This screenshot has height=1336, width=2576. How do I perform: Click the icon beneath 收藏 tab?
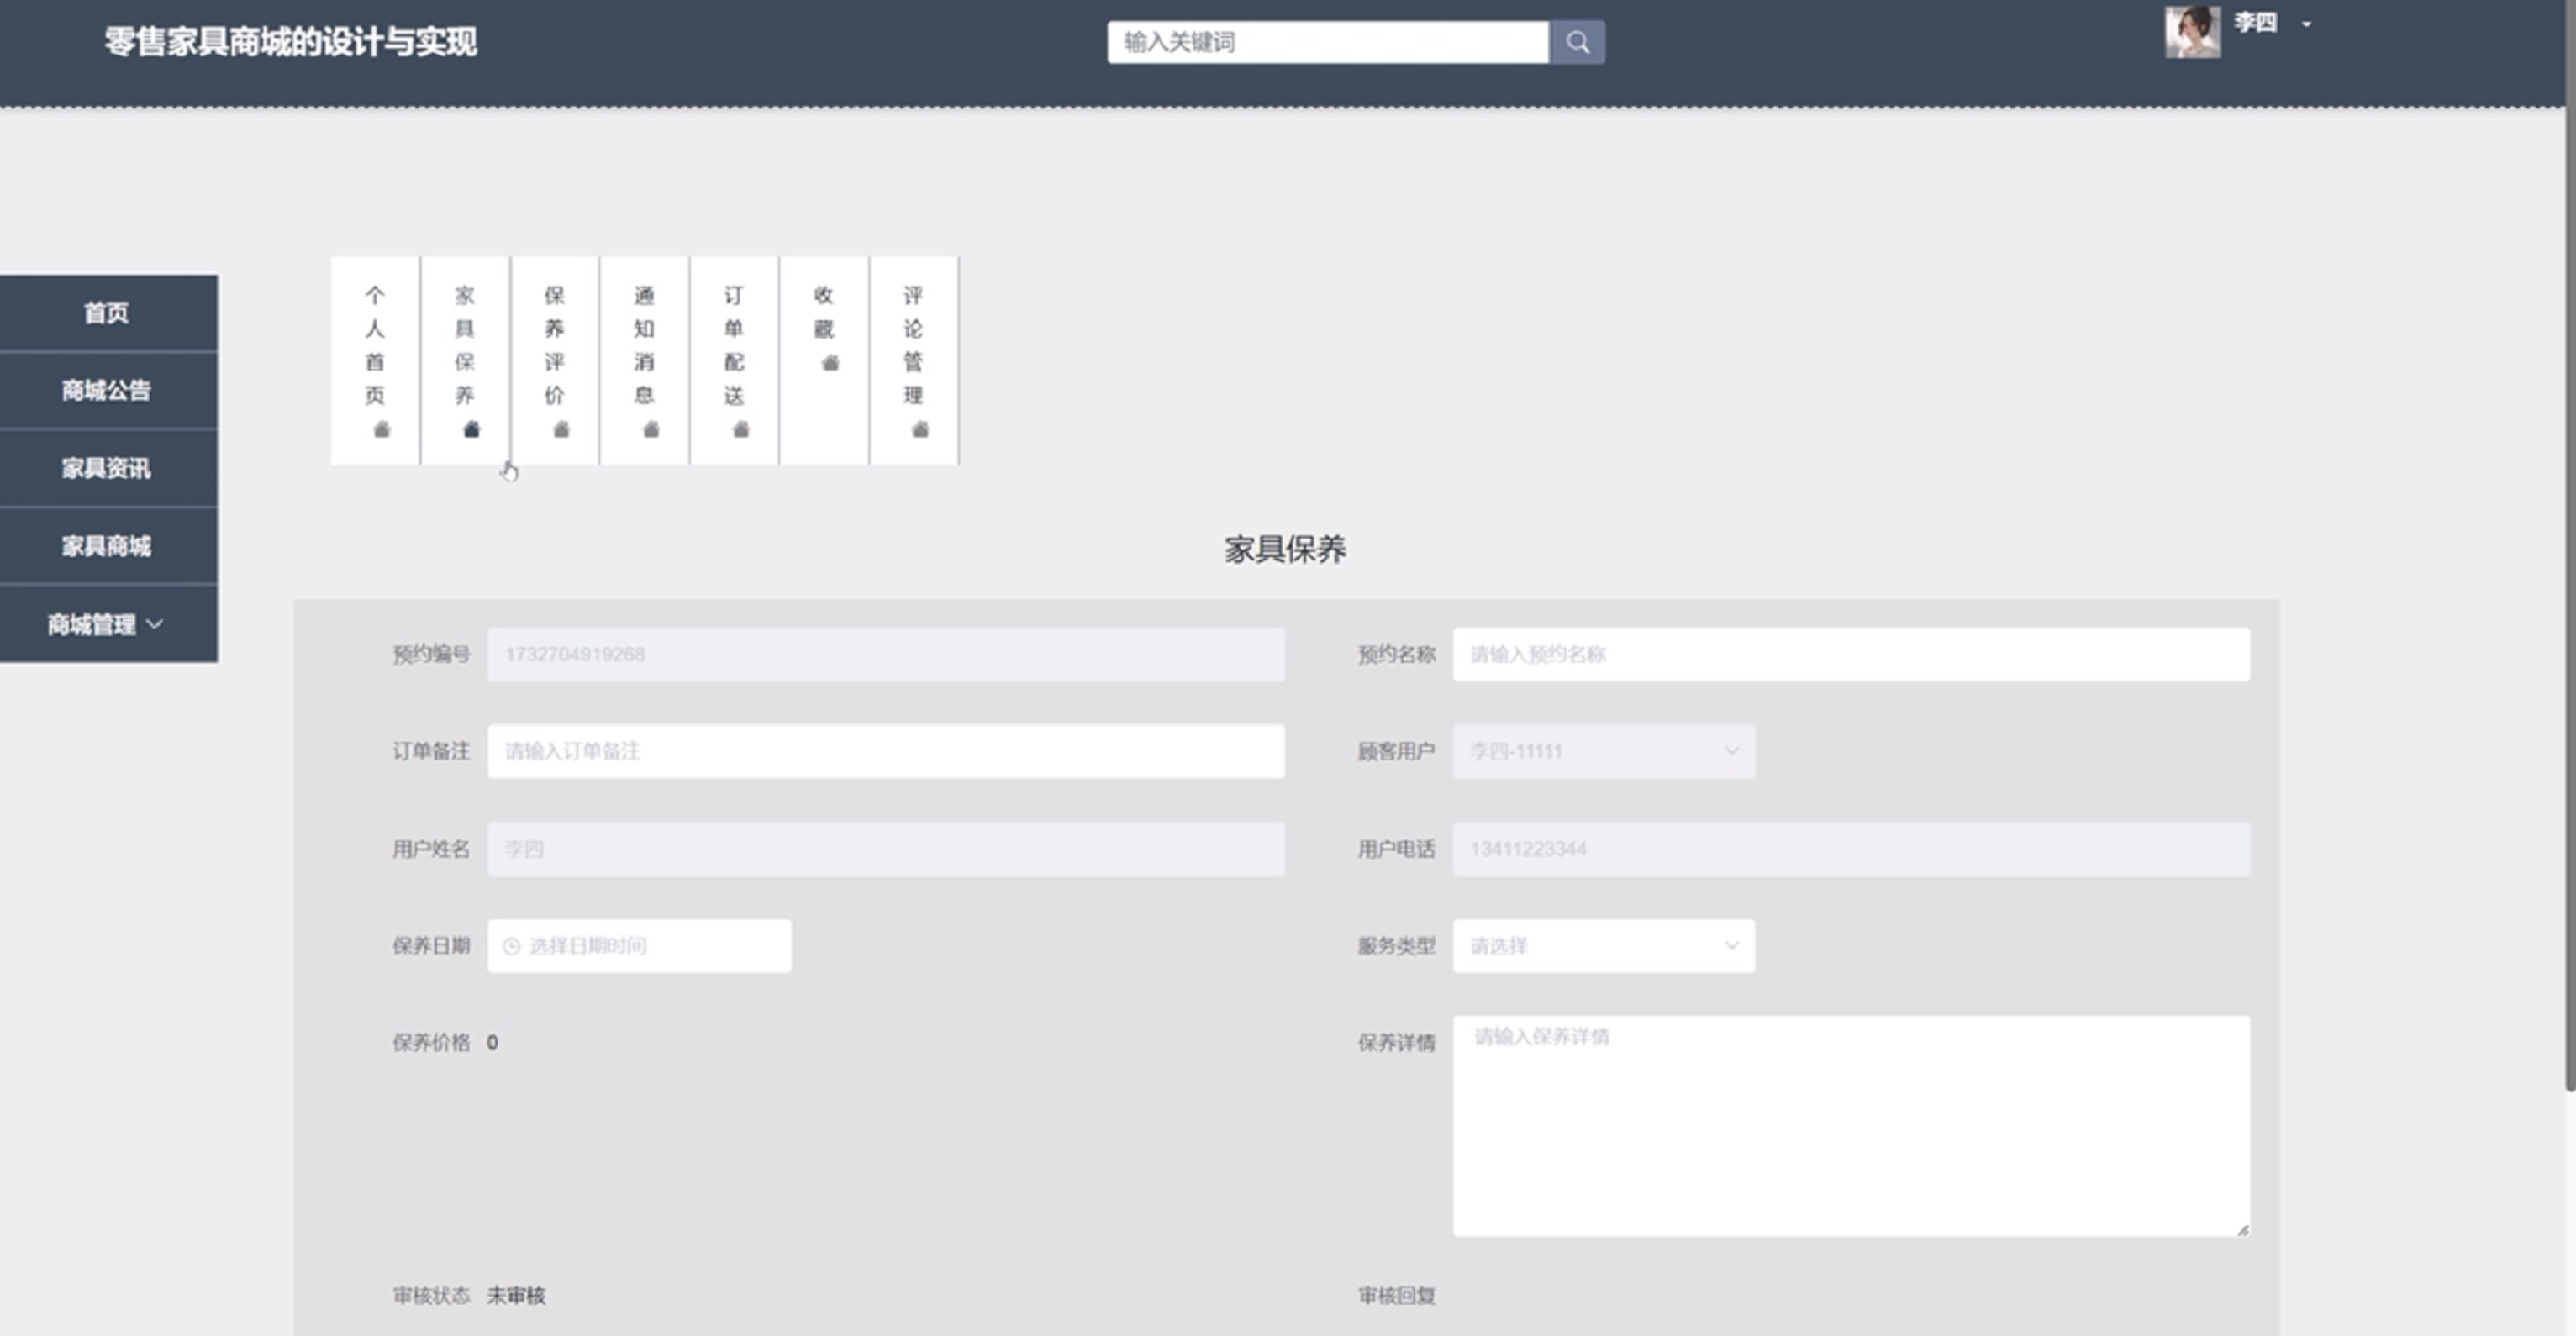point(829,363)
